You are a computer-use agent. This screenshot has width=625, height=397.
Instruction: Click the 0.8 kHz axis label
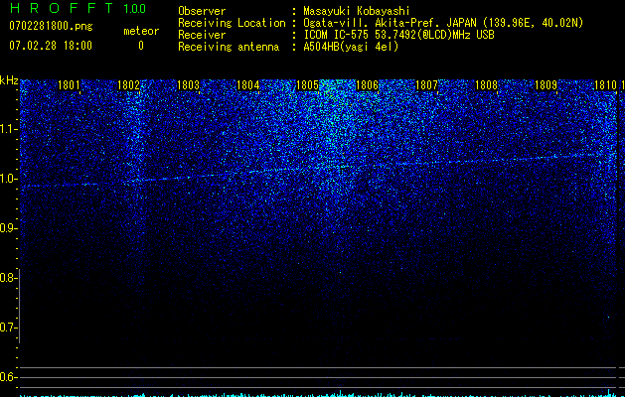tap(8, 278)
